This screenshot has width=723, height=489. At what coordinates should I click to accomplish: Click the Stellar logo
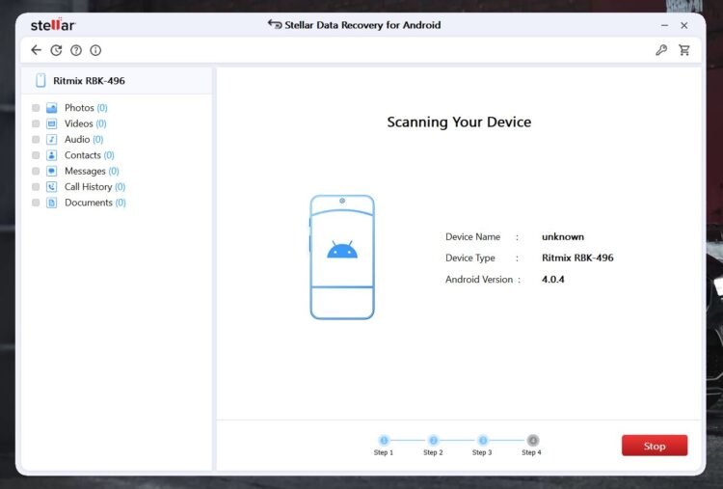coord(53,25)
